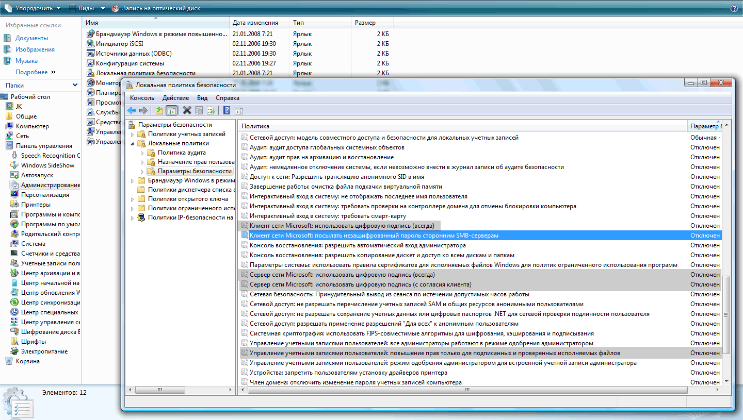Click the blue Back arrow in MMC toolbar
This screenshot has width=743, height=420.
[x=132, y=110]
